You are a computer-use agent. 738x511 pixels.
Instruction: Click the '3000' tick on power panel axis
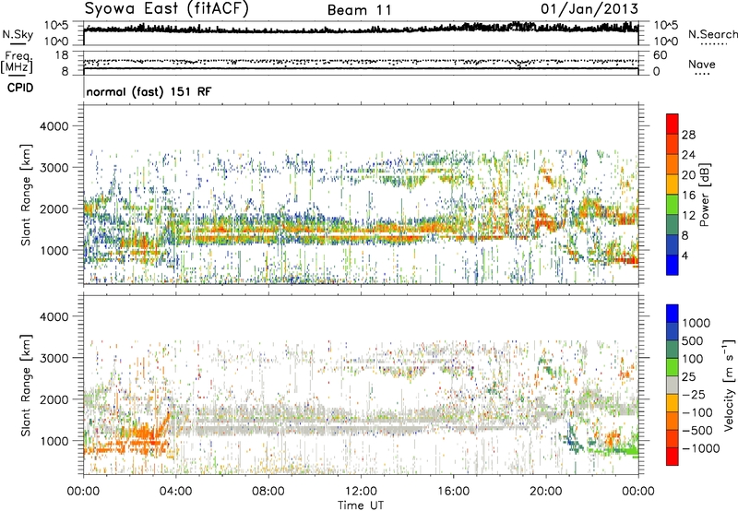tap(54, 168)
